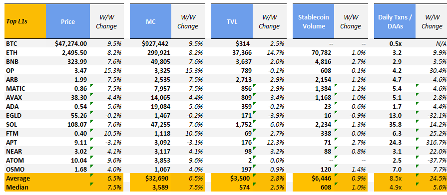Click BTC Daily Txns cell 0.5x
The height and width of the screenshot is (195, 447).
click(395, 44)
